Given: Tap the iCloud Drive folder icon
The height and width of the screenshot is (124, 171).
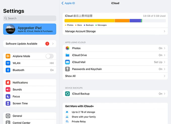Looking at the screenshot, I should [x=67, y=55].
